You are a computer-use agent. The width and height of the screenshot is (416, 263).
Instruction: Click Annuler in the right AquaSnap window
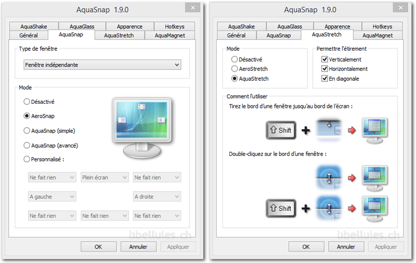tap(346, 247)
